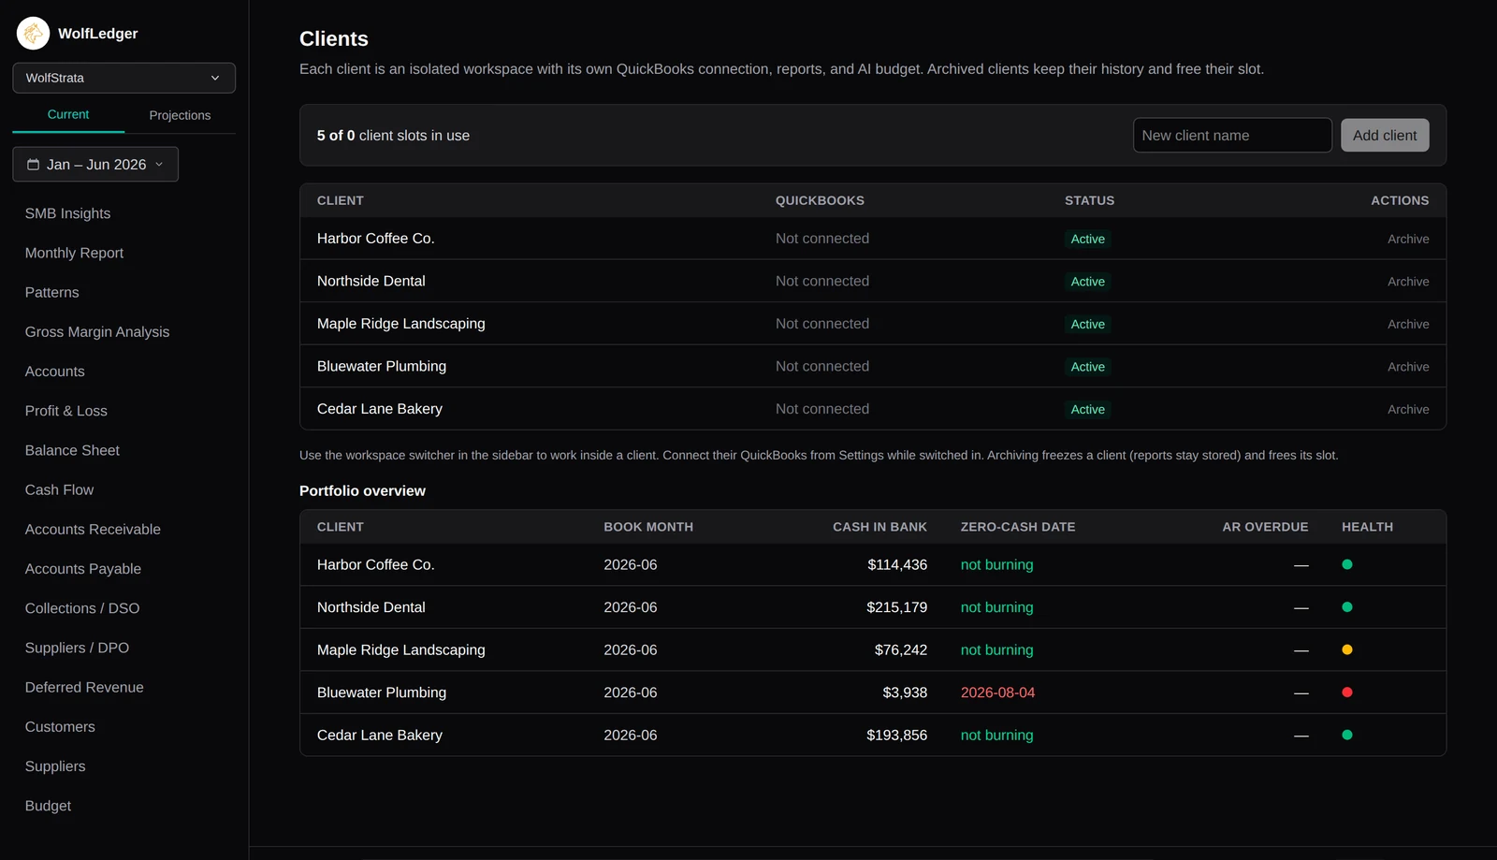Screen dimensions: 1497x860
Task: Click the 2026-08-04 zero-cash date
Action: point(997,692)
